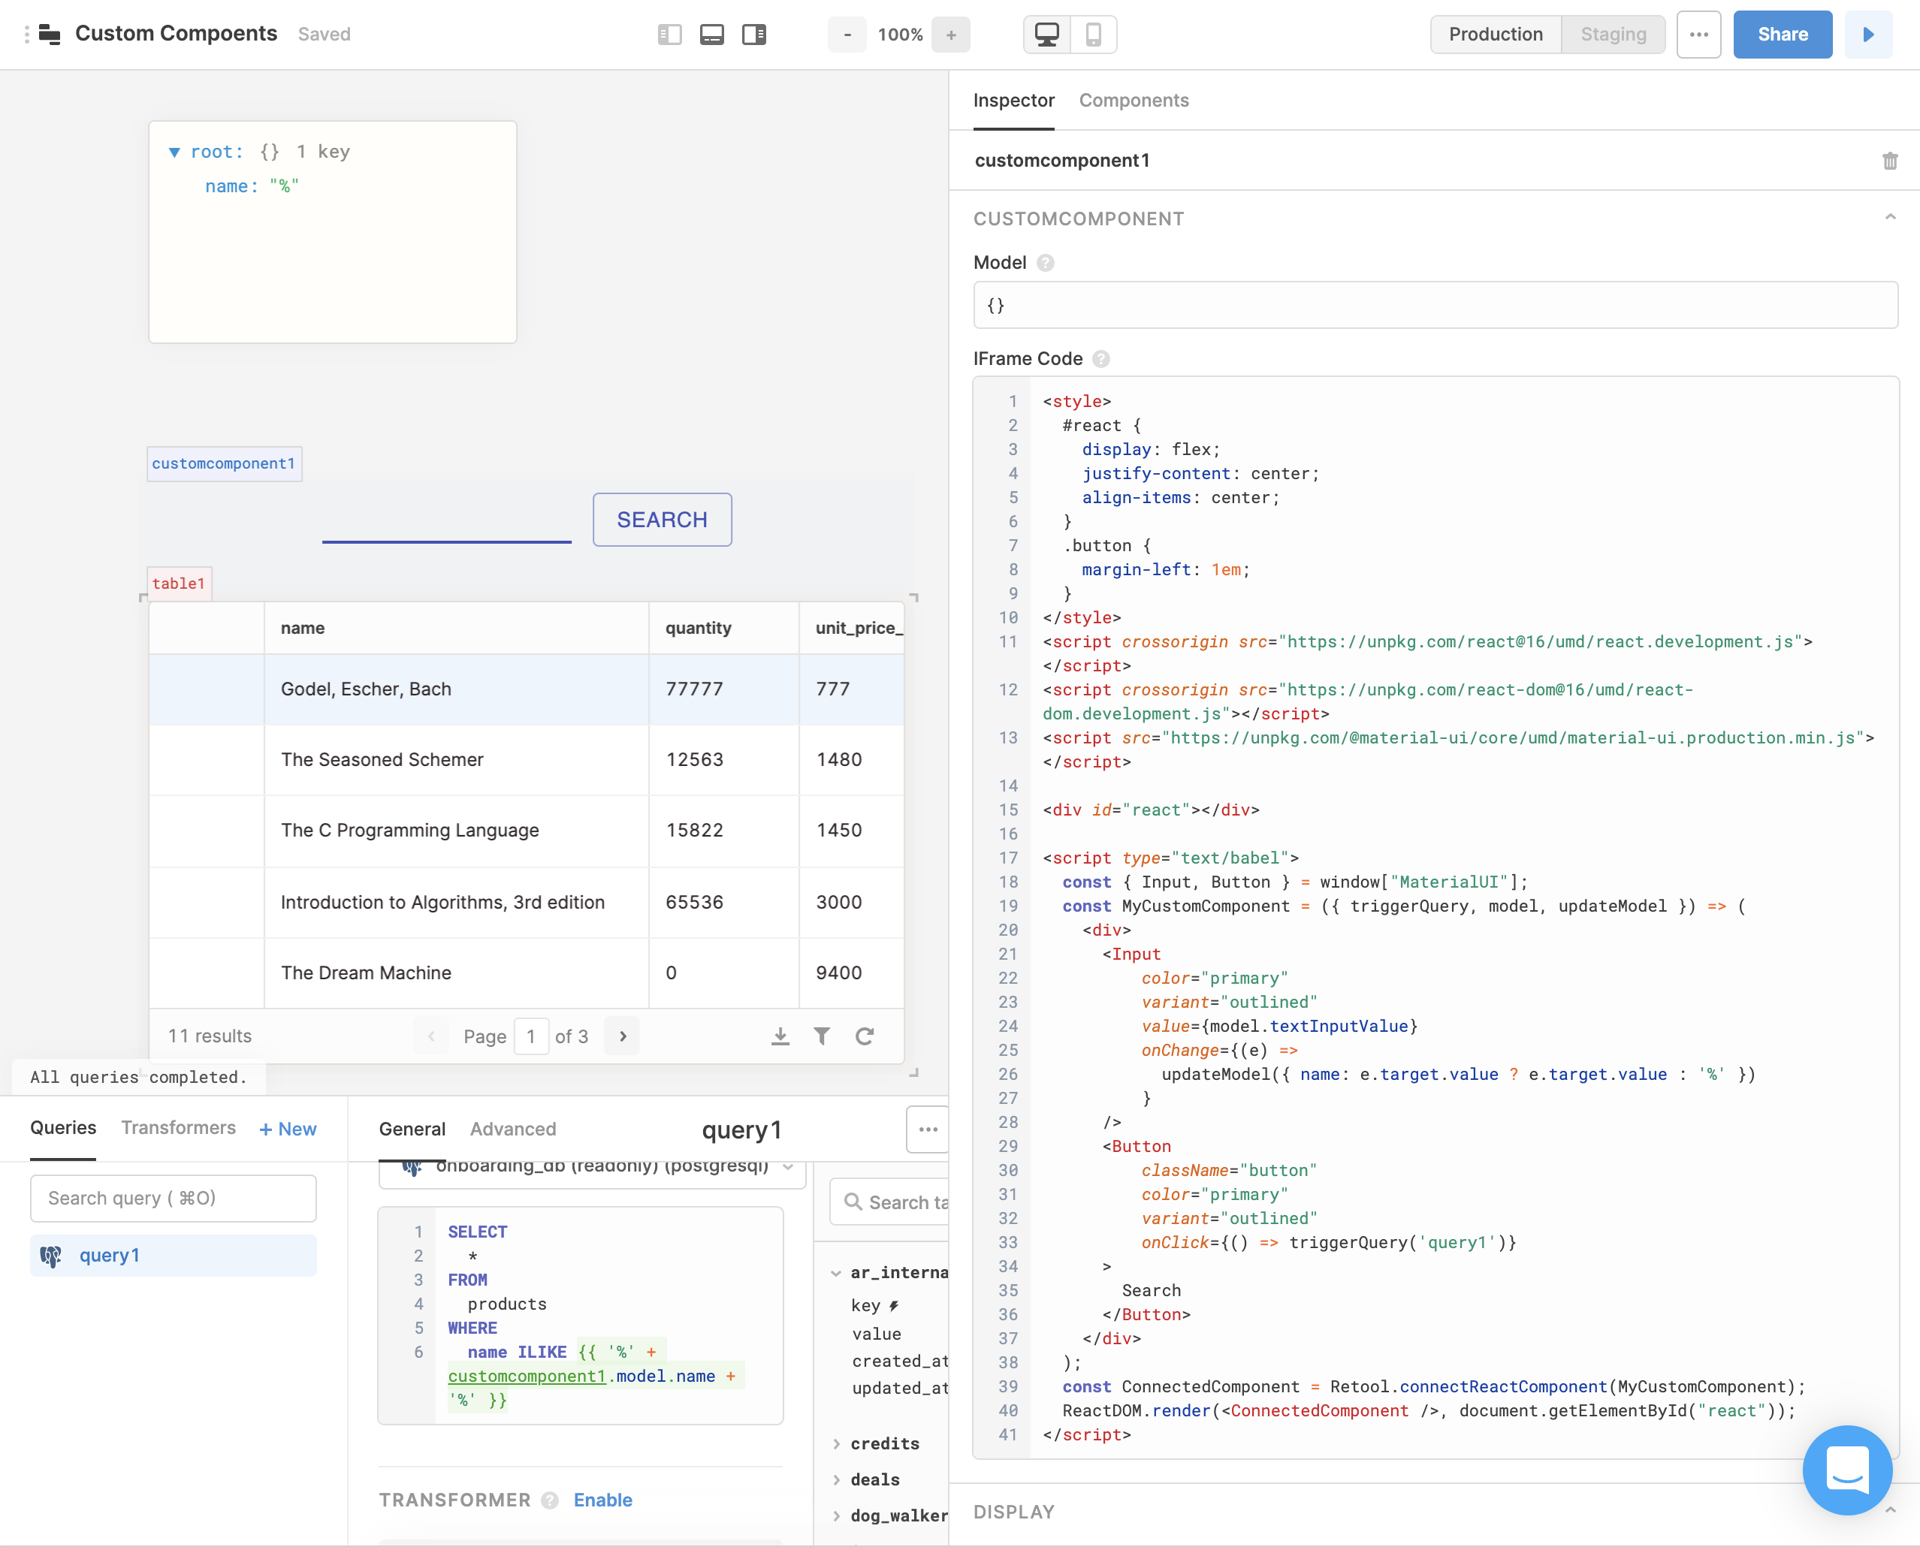Image resolution: width=1920 pixels, height=1547 pixels.
Task: Run the app preview play button
Action: click(x=1868, y=35)
